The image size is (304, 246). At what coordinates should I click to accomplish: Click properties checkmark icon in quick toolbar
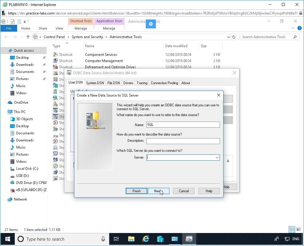pos(13,21)
